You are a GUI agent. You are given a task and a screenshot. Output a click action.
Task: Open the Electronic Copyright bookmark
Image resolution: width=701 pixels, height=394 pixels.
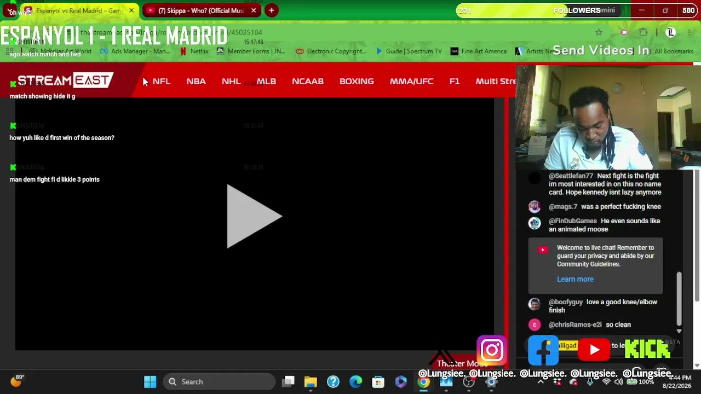[x=331, y=51]
